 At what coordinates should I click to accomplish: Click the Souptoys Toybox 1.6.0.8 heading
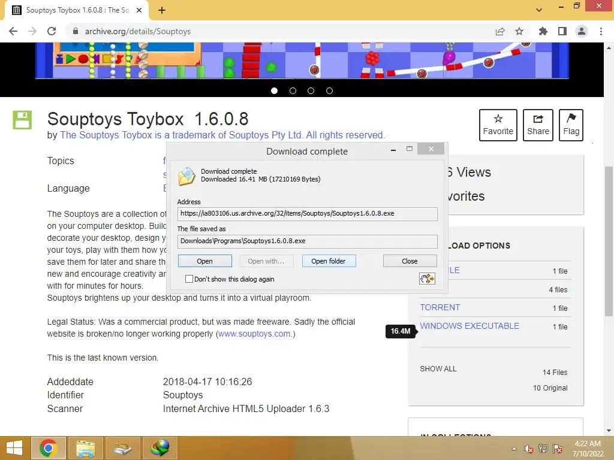tap(148, 119)
